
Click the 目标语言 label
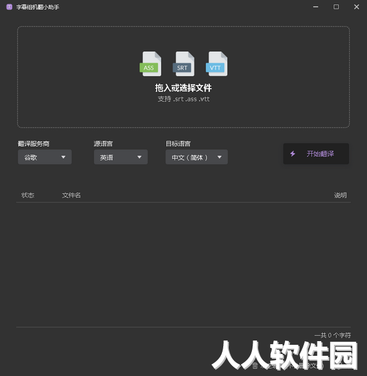(x=178, y=144)
